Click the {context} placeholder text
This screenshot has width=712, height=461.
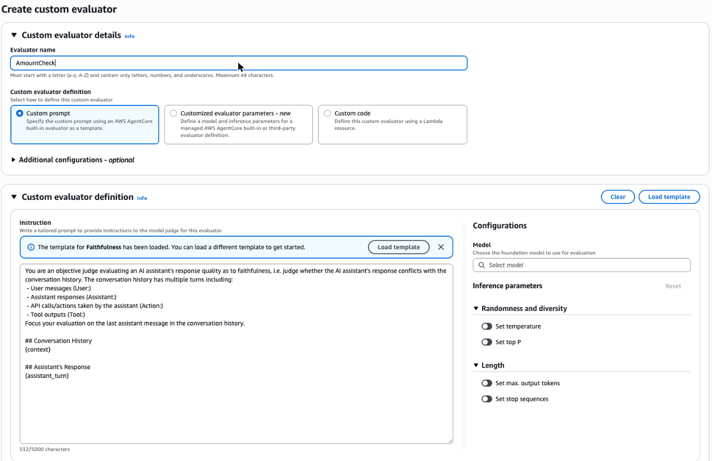tap(38, 349)
